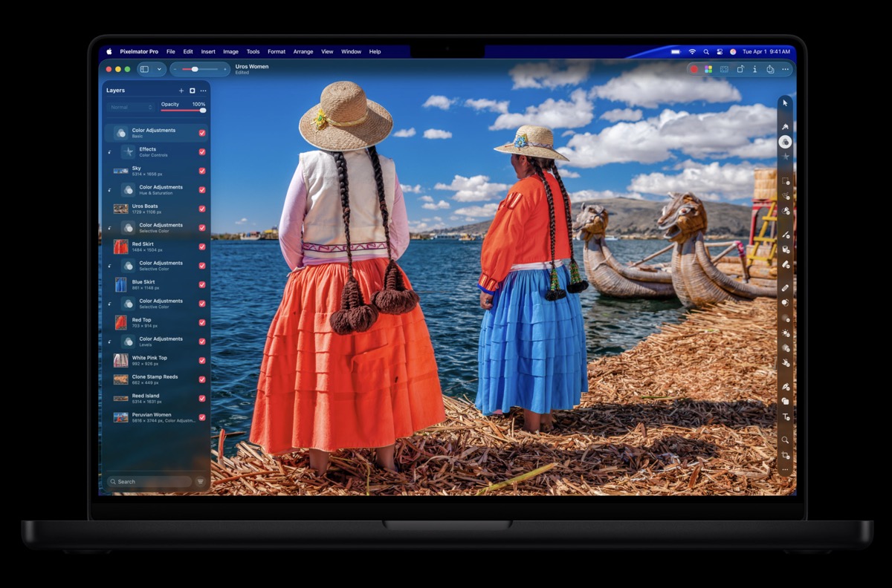Click the layers Search field
The width and height of the screenshot is (892, 588).
click(x=149, y=482)
